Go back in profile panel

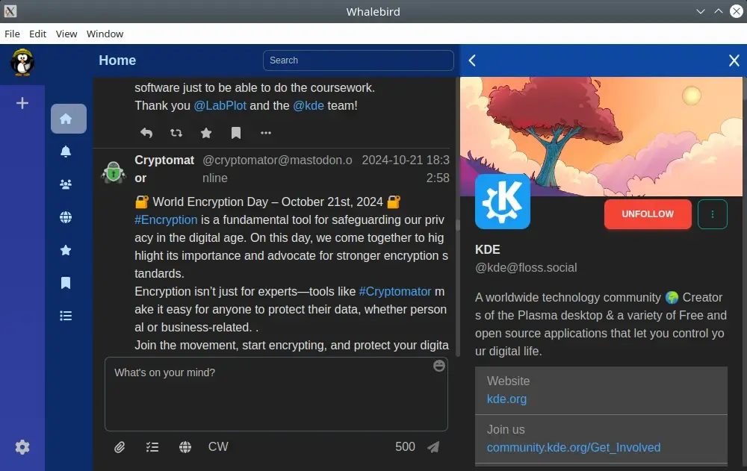click(x=472, y=60)
